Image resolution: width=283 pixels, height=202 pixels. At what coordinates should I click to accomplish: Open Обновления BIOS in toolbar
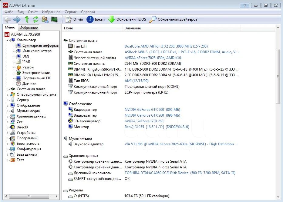(127, 19)
